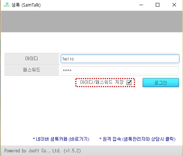Click the asterisk before 네이버 샘톡카페

coord(34,138)
